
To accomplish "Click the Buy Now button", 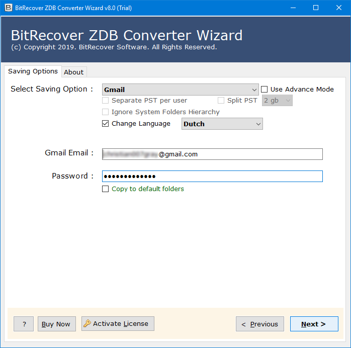I will pos(57,324).
